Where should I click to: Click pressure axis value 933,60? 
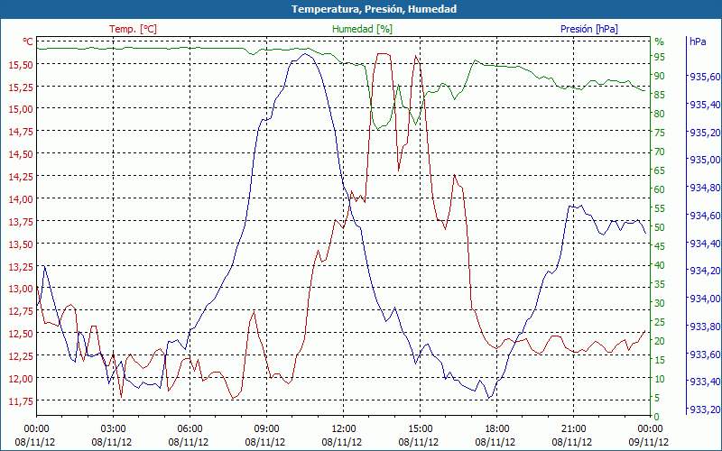tap(705, 354)
